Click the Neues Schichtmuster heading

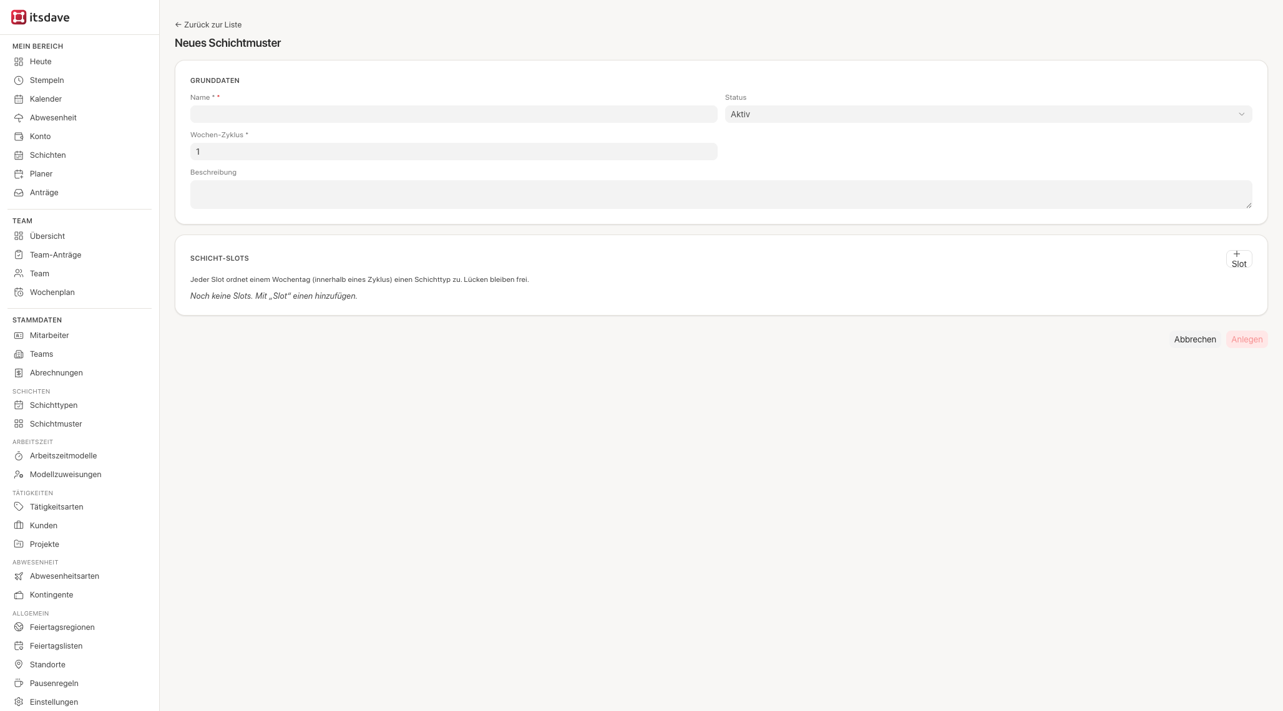pyautogui.click(x=228, y=43)
